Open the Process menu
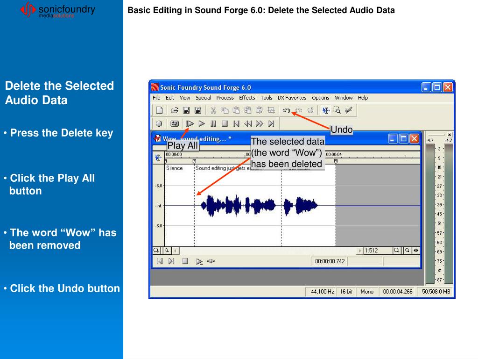 coord(225,98)
